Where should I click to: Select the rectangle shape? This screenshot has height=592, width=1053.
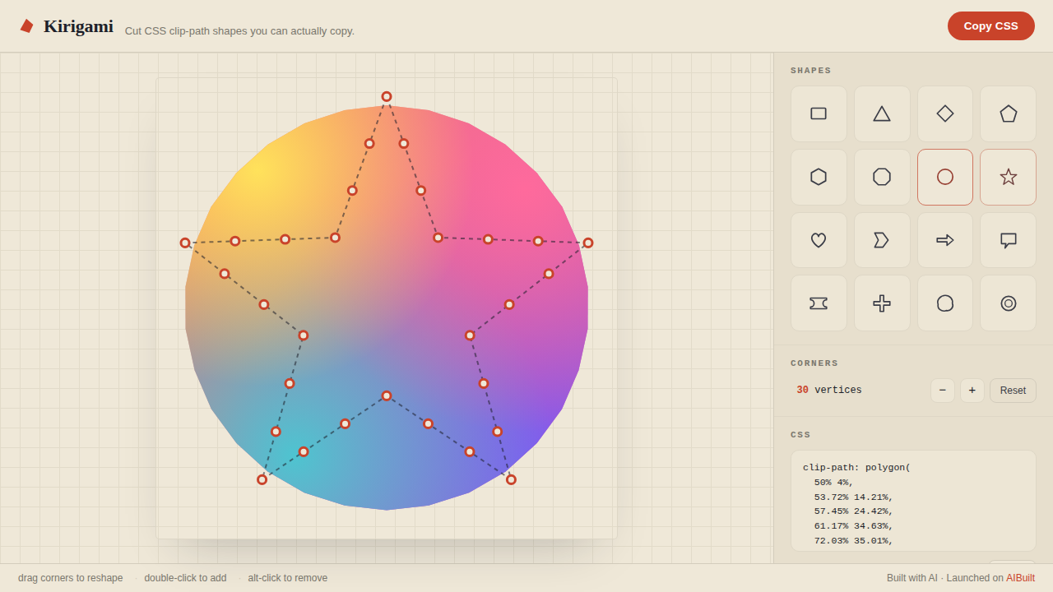tap(819, 113)
